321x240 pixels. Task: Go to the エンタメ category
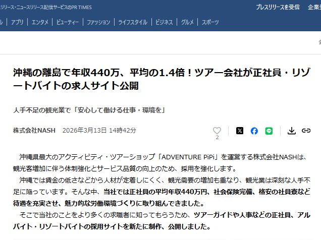[x=40, y=22]
